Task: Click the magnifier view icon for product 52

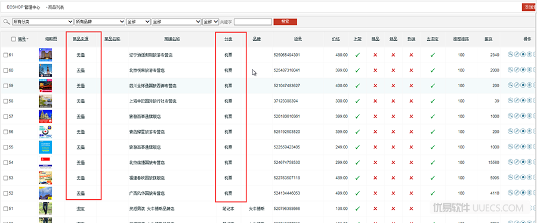Action: (510, 193)
